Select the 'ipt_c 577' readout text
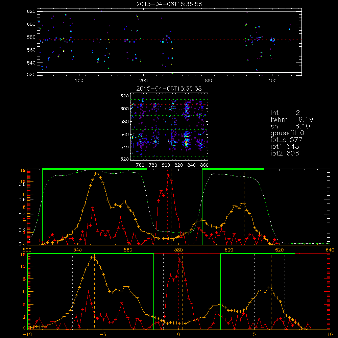This screenshot has height=338, width=338. (287, 140)
